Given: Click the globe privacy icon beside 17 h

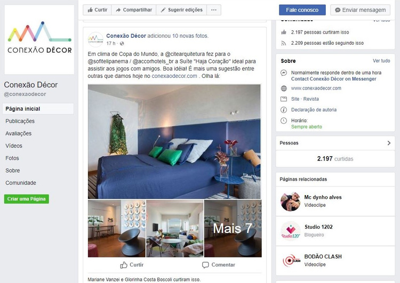Looking at the screenshot, I should click(122, 44).
